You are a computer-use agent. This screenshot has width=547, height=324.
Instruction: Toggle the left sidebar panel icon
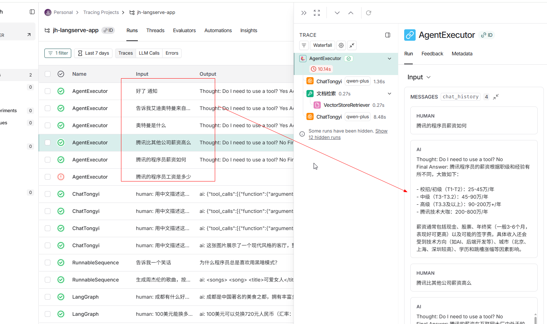(x=32, y=12)
